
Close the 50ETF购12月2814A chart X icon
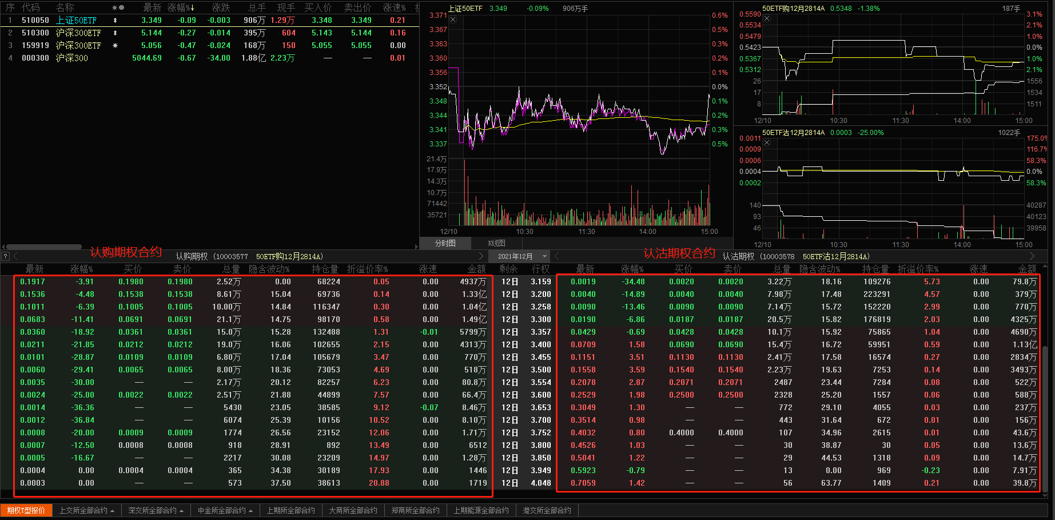(767, 19)
